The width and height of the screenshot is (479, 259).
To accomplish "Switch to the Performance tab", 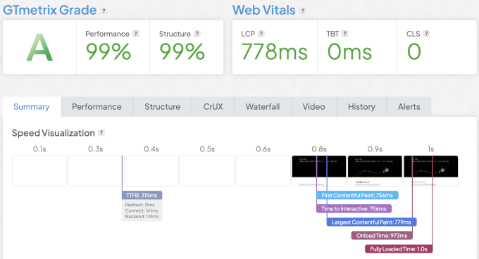I will (x=97, y=107).
